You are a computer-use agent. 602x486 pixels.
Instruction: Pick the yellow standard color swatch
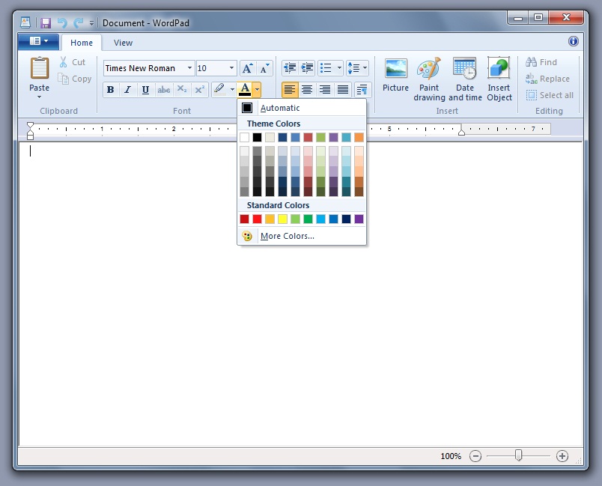coord(282,219)
